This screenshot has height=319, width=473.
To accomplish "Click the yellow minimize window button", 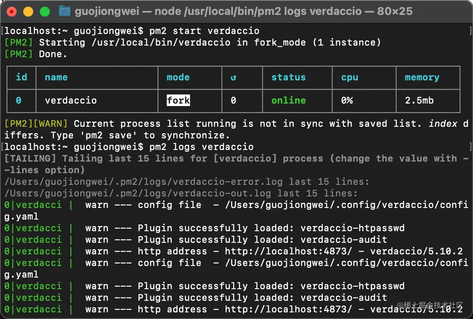I will pyautogui.click(x=28, y=12).
